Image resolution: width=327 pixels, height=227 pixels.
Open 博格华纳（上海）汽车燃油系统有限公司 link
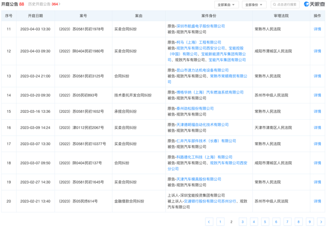[210, 92]
